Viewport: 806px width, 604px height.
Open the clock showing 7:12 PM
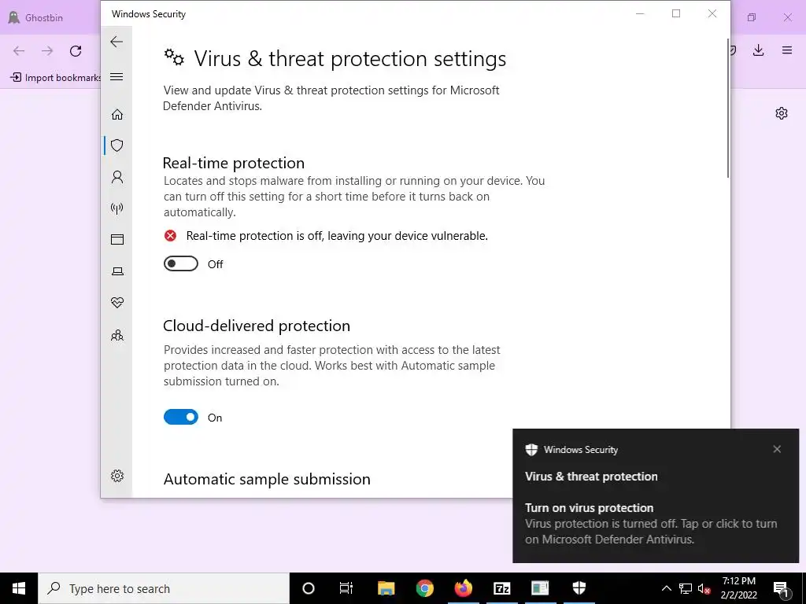pyautogui.click(x=738, y=588)
